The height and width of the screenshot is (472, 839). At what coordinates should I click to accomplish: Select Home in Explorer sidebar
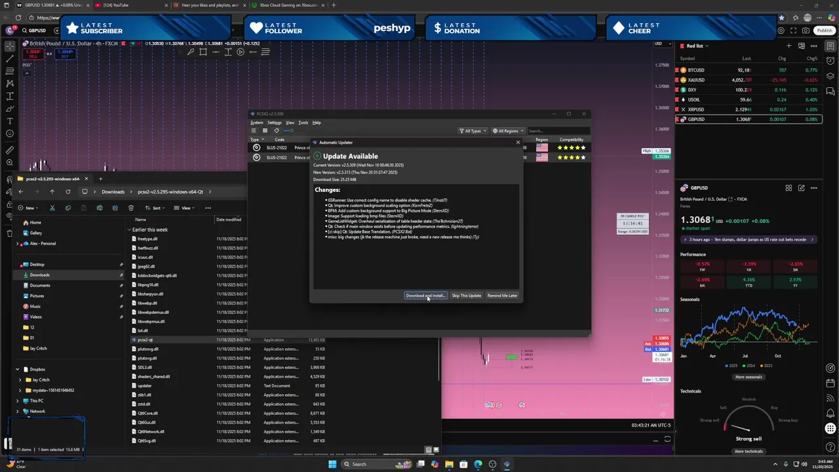[35, 222]
